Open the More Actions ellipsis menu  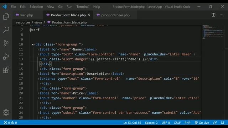coord(222,15)
